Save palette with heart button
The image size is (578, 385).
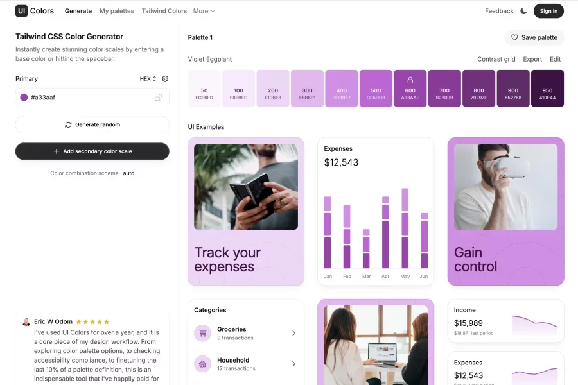[x=534, y=37]
